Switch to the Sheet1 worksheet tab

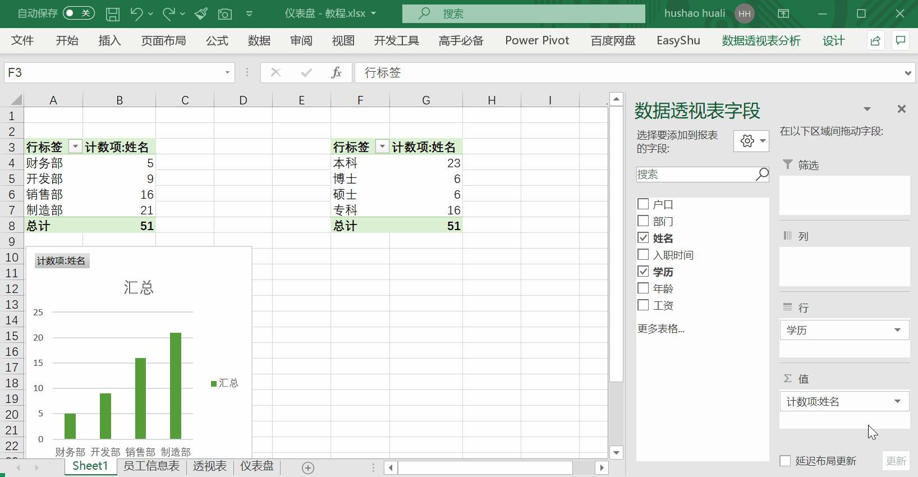coord(90,466)
